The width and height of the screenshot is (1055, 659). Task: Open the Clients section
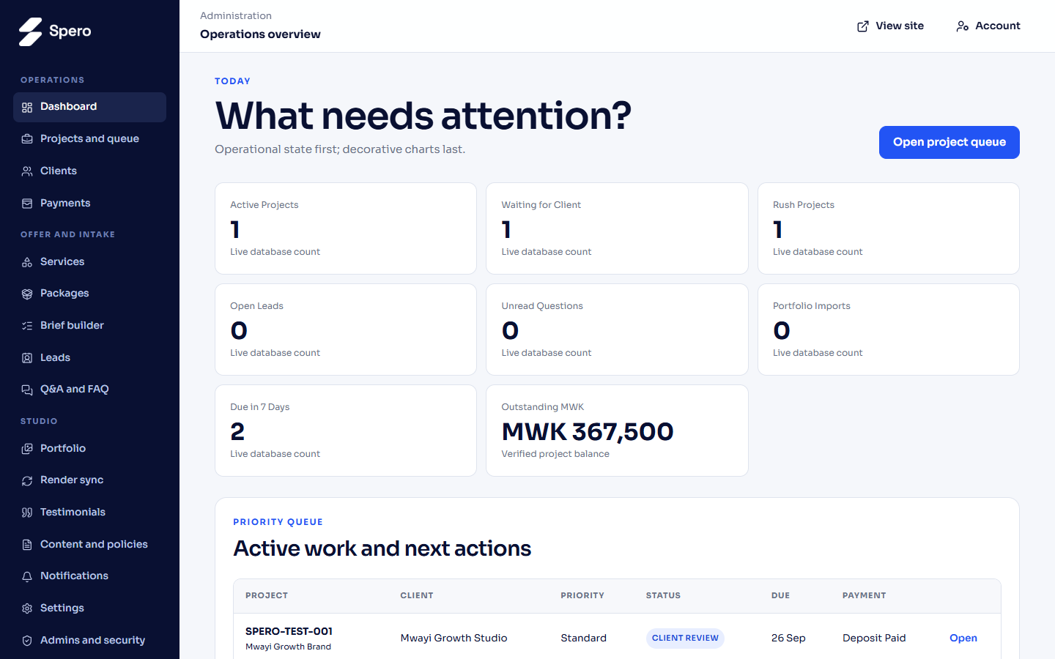89,171
